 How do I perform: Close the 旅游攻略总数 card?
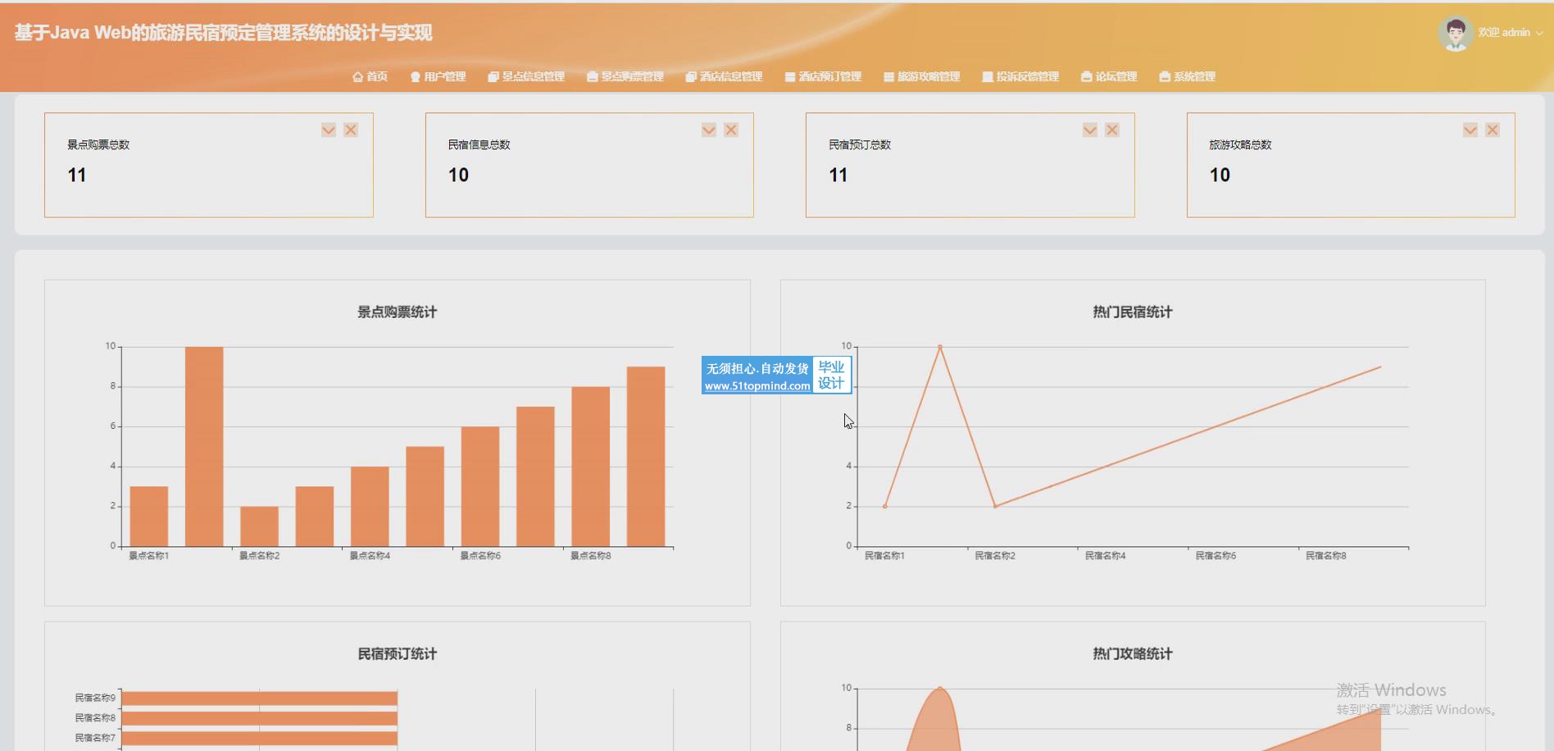(1493, 130)
